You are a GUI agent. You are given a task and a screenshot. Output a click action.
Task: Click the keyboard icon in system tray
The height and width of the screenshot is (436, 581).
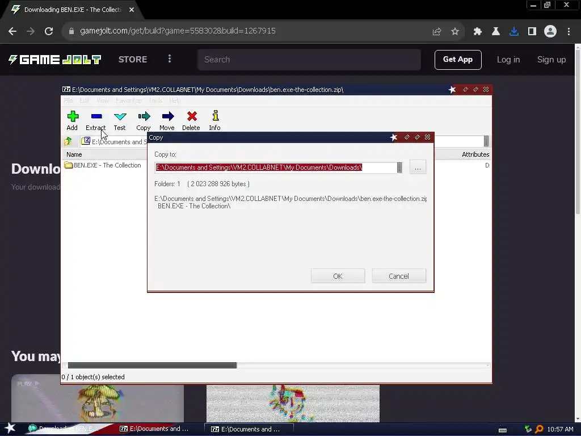coord(503,430)
